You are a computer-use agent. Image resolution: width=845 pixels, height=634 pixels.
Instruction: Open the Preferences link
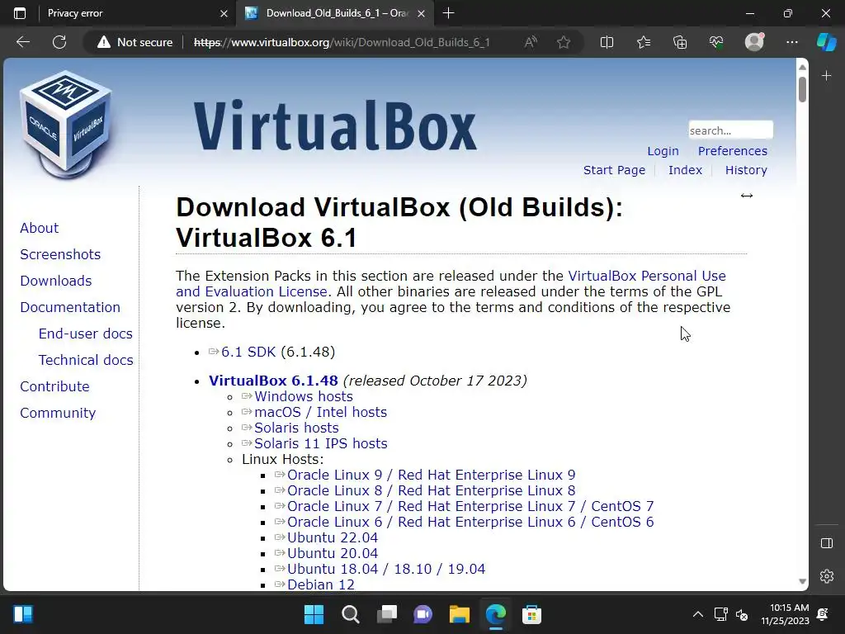733,151
